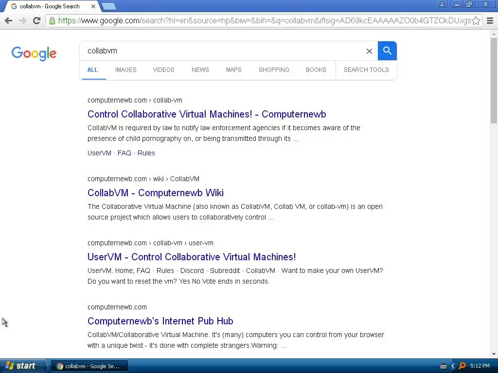
Task: Click the Google logo
Action: point(34,53)
